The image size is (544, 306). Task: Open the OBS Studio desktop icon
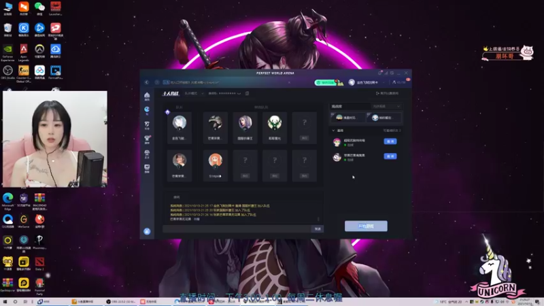pyautogui.click(x=7, y=73)
